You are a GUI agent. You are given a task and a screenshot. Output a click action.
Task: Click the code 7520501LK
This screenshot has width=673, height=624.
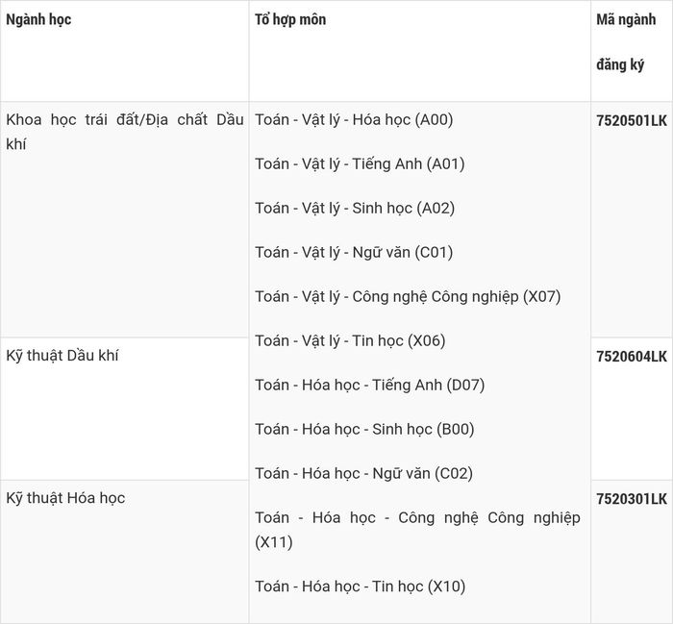[632, 120]
